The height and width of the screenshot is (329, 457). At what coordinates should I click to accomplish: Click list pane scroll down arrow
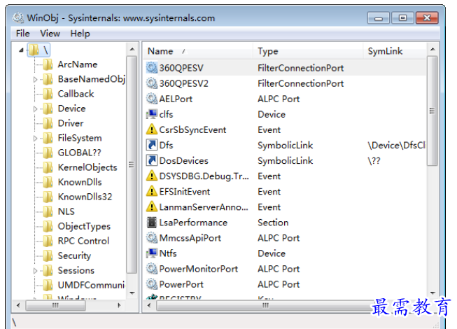(433, 293)
